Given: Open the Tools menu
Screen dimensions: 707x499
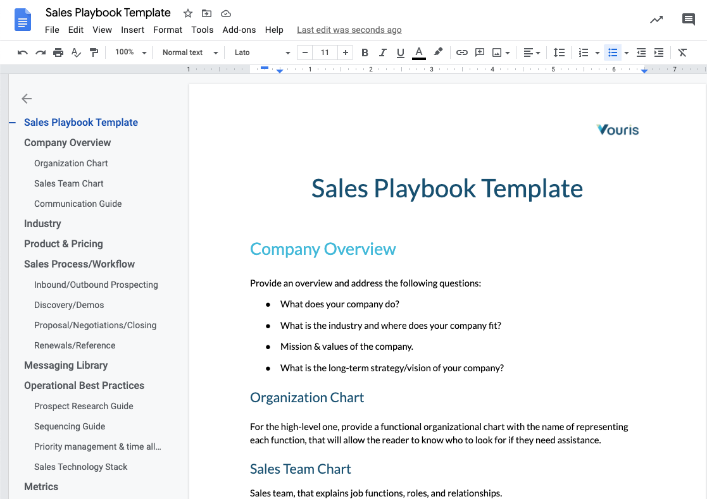Looking at the screenshot, I should tap(202, 30).
